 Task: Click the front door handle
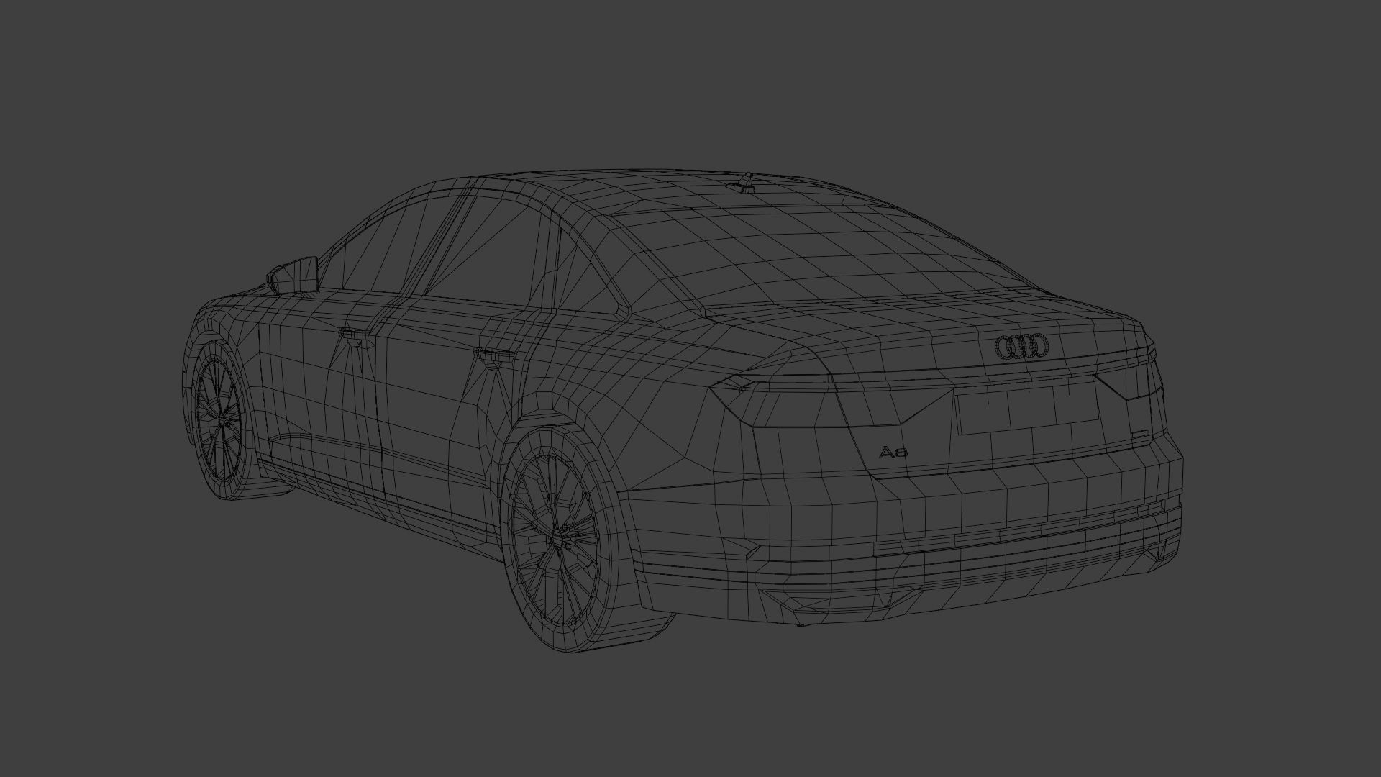click(x=352, y=333)
